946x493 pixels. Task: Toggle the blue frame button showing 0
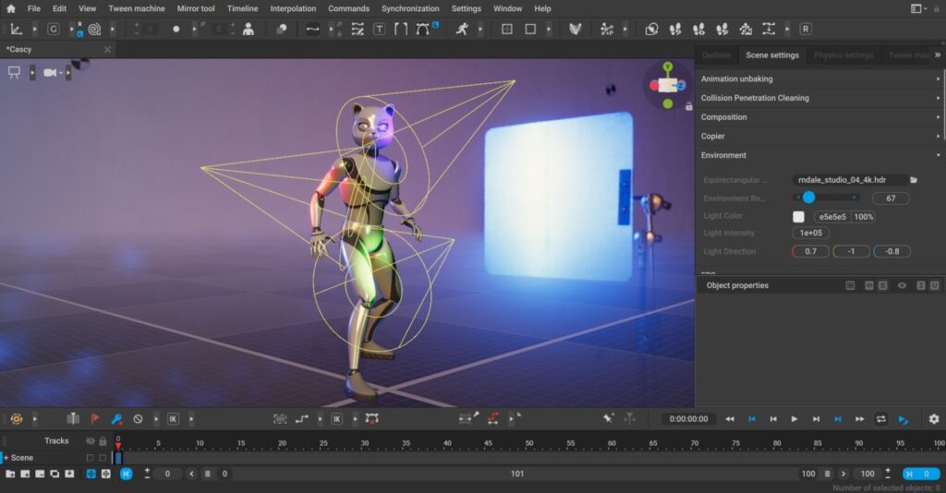[921, 474]
